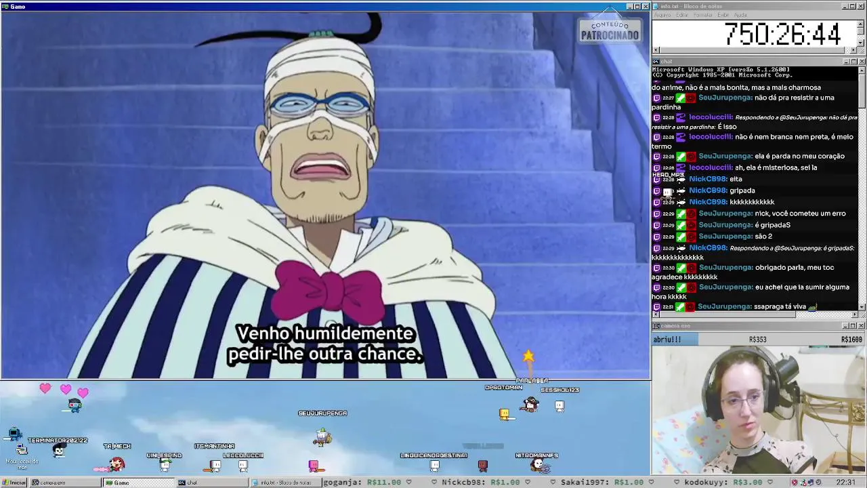Switch to chat taskbar button
This screenshot has height=488, width=867.
pyautogui.click(x=212, y=483)
